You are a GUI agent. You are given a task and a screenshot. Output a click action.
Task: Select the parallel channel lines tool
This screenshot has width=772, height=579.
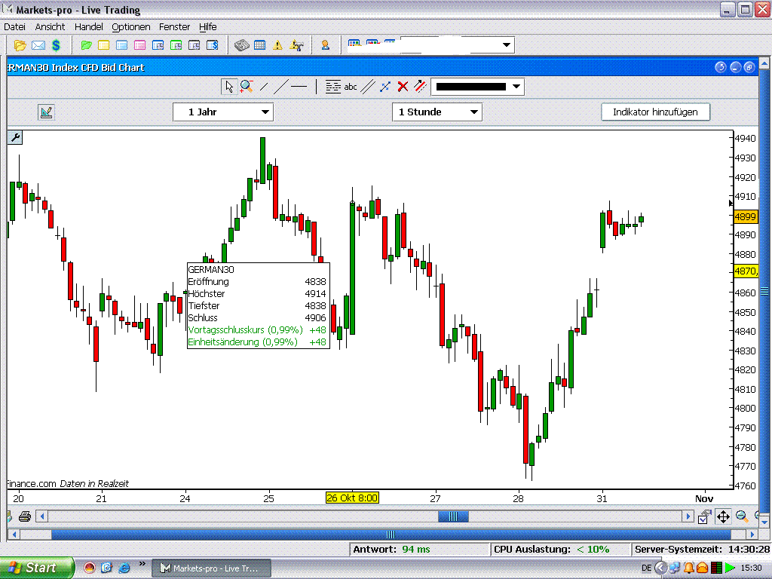368,87
